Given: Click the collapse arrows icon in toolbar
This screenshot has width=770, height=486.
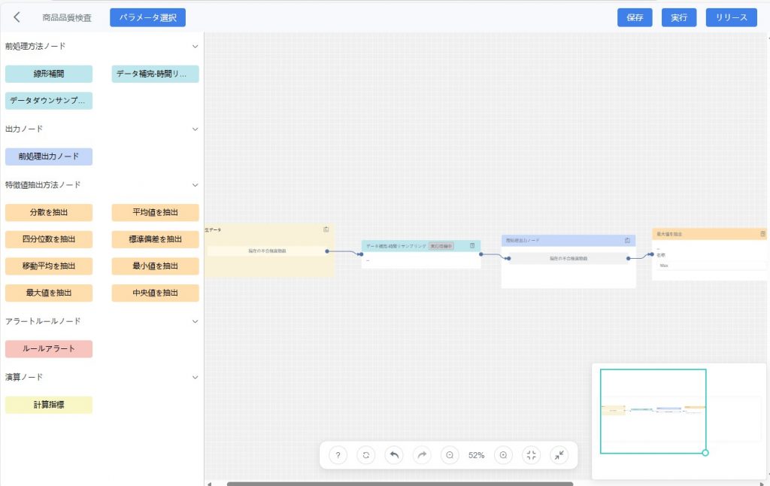Looking at the screenshot, I should [x=559, y=455].
